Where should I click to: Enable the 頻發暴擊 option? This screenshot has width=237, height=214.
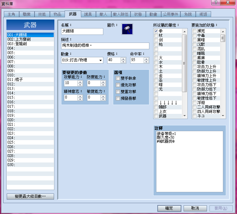118,99
